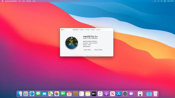Open News app in Dock
The height and width of the screenshot is (98, 175).
pos(112,94)
